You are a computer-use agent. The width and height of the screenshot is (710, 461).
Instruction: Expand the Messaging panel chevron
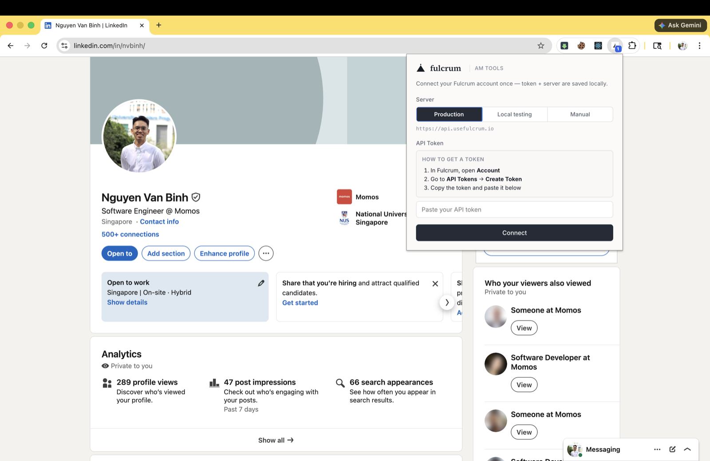[x=687, y=449]
